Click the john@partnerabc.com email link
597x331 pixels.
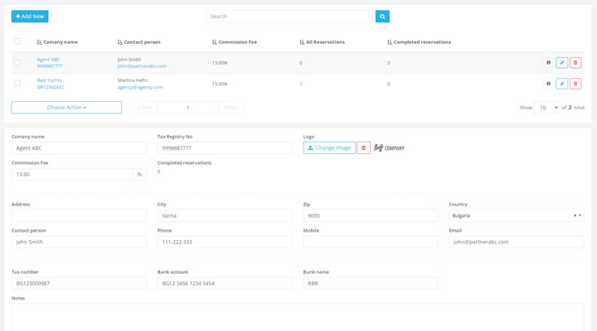coord(142,66)
